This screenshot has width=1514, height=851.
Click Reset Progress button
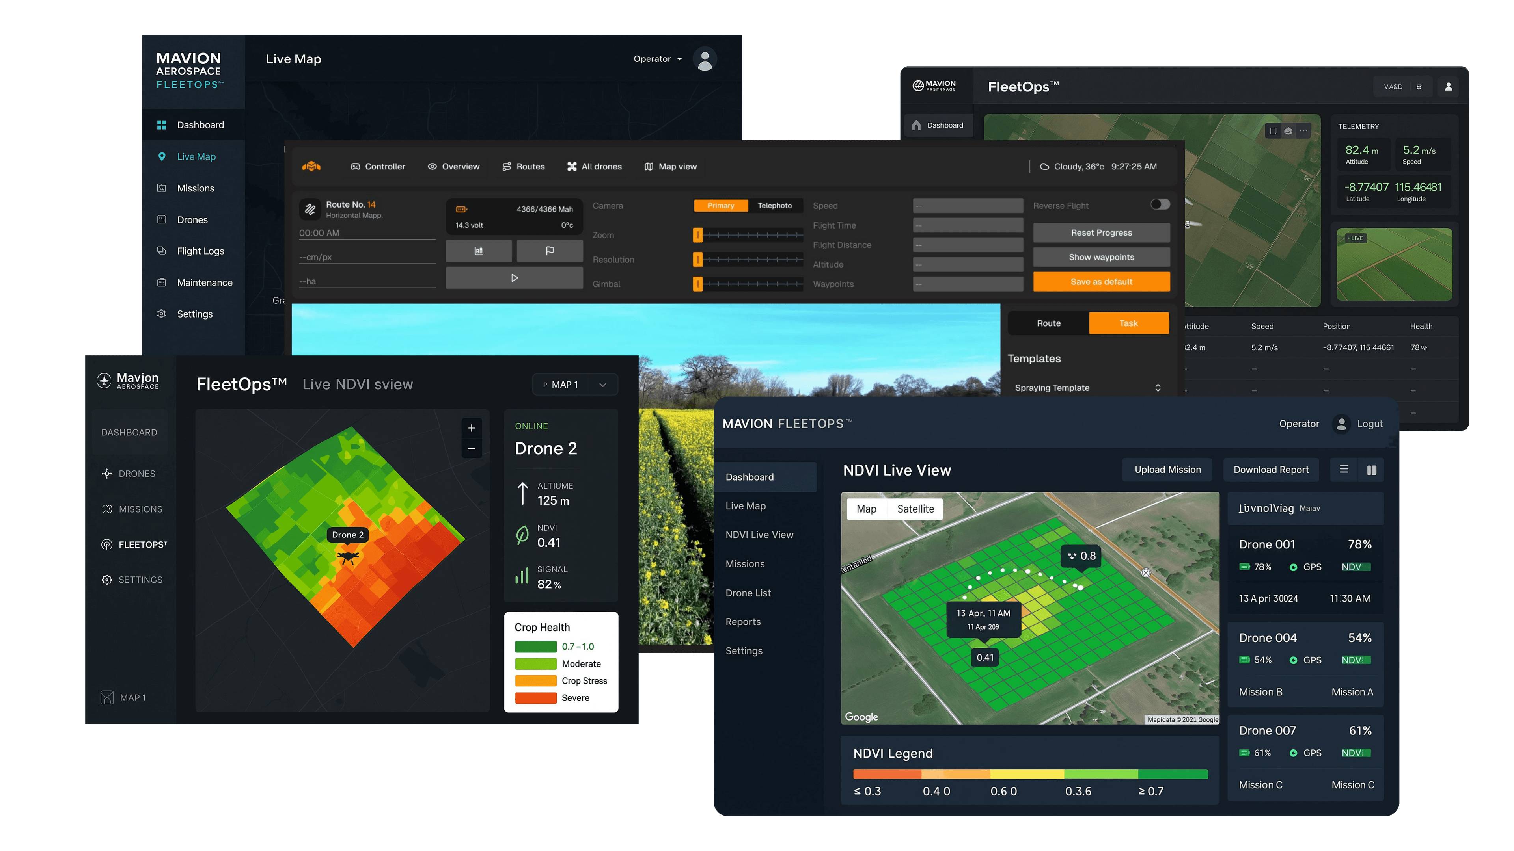1101,232
